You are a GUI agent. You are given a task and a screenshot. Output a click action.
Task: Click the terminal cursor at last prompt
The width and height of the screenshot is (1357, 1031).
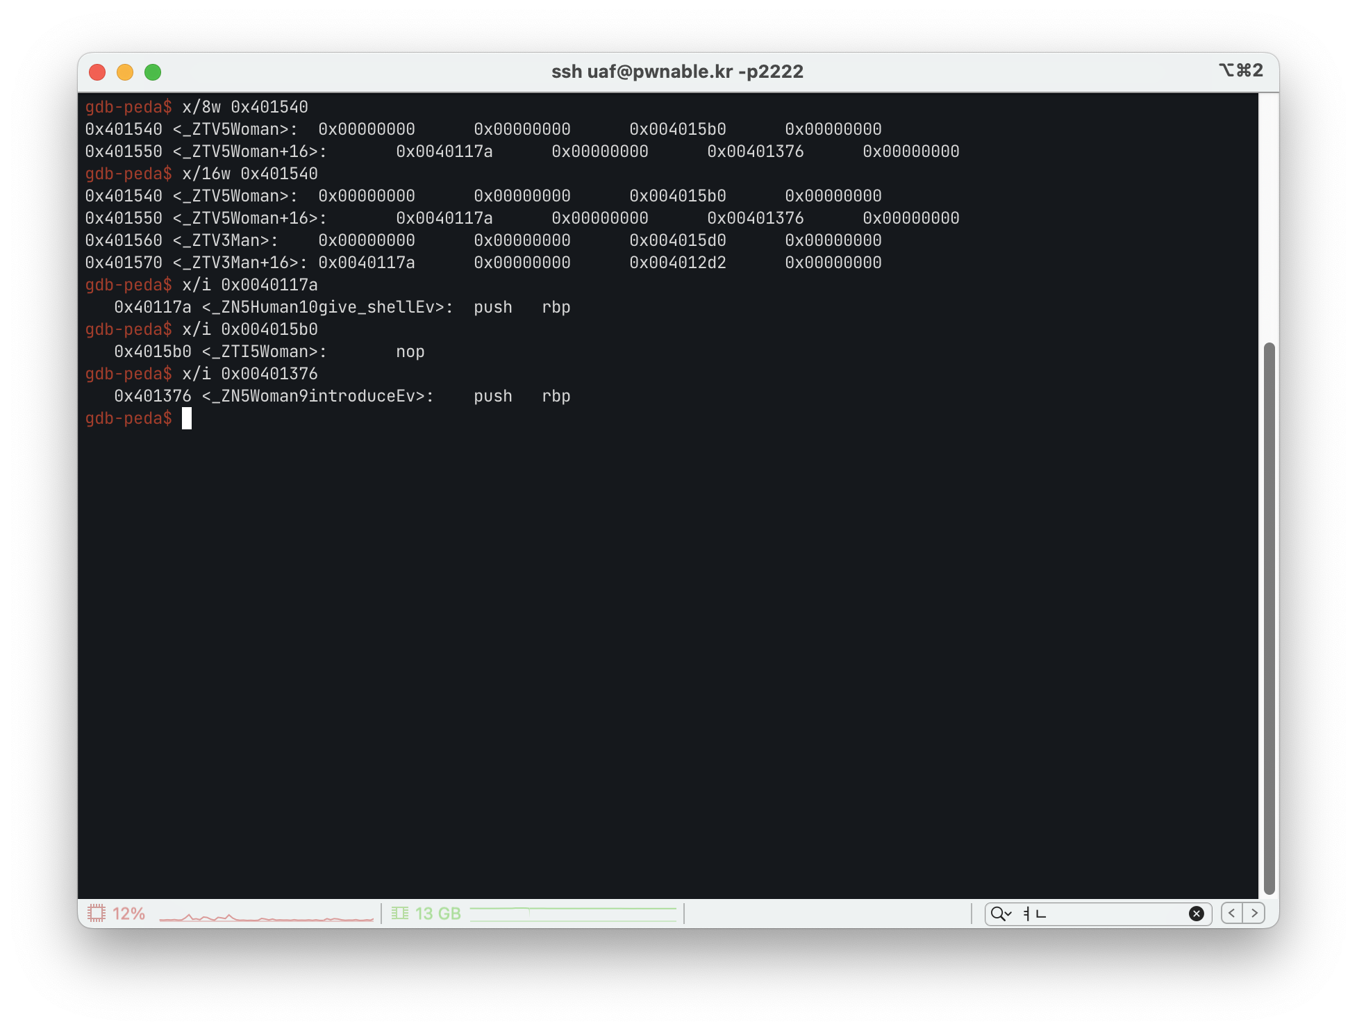click(187, 418)
